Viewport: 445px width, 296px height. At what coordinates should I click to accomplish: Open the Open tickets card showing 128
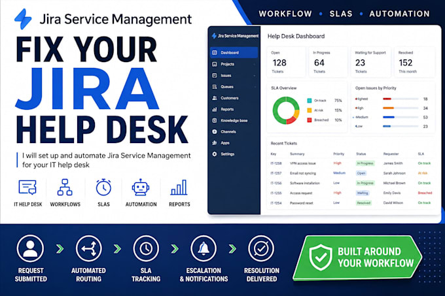point(286,62)
